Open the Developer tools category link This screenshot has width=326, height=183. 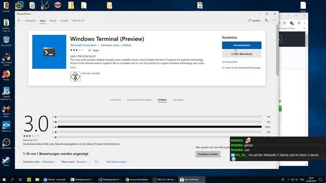click(110, 45)
